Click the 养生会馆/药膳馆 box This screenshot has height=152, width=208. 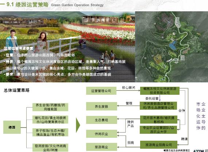click(50, 107)
